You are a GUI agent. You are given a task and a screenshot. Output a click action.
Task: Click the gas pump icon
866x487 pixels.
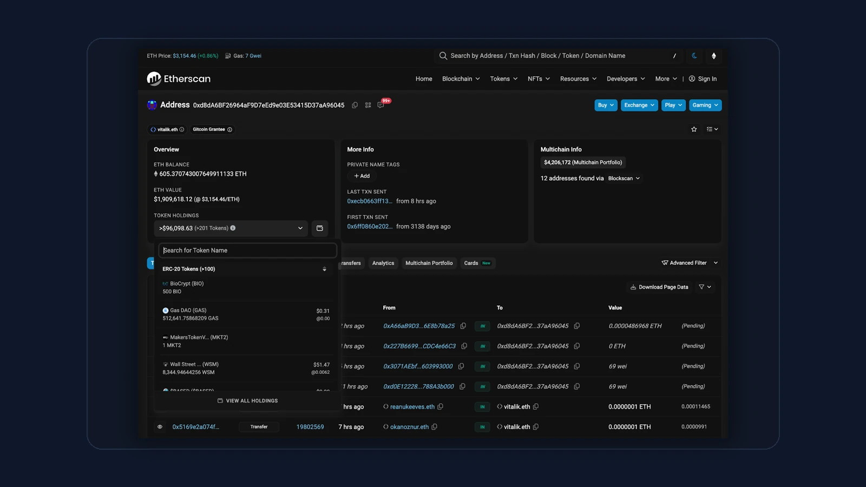(x=228, y=56)
